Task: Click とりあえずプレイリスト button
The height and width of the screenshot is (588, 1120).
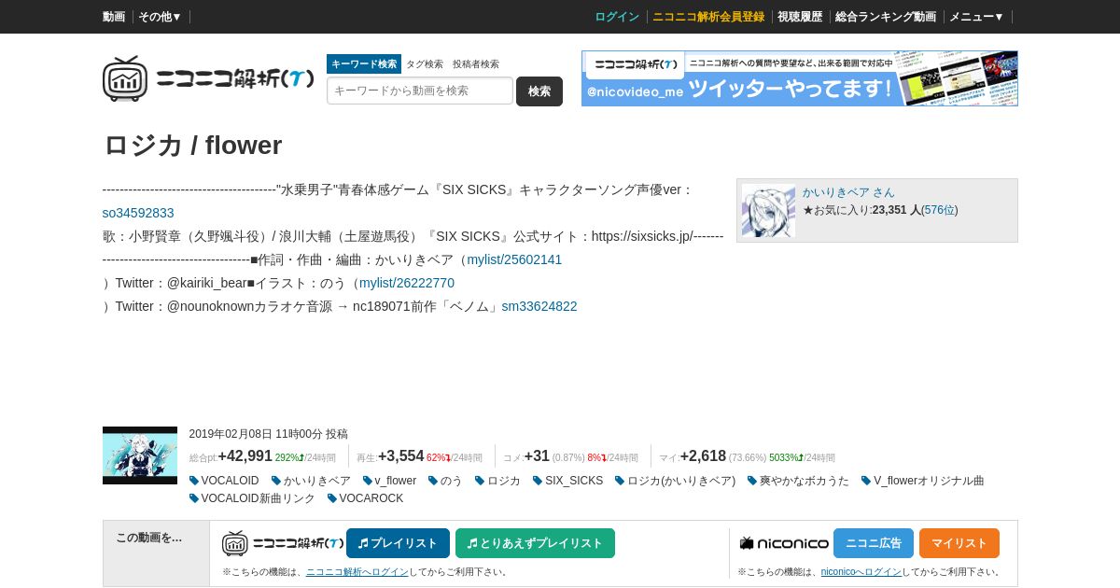Action: (535, 543)
